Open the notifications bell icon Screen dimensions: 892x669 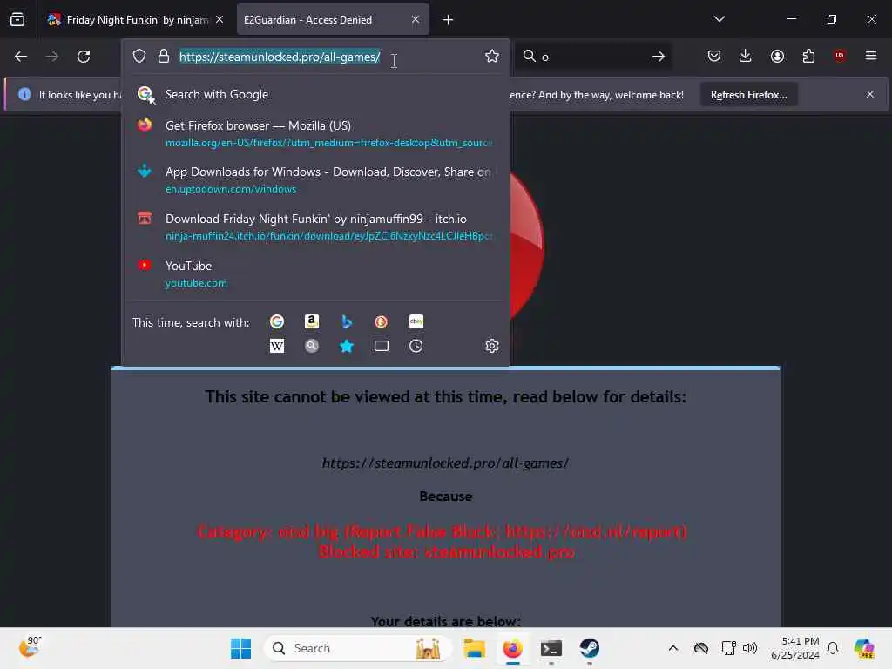pos(833,648)
